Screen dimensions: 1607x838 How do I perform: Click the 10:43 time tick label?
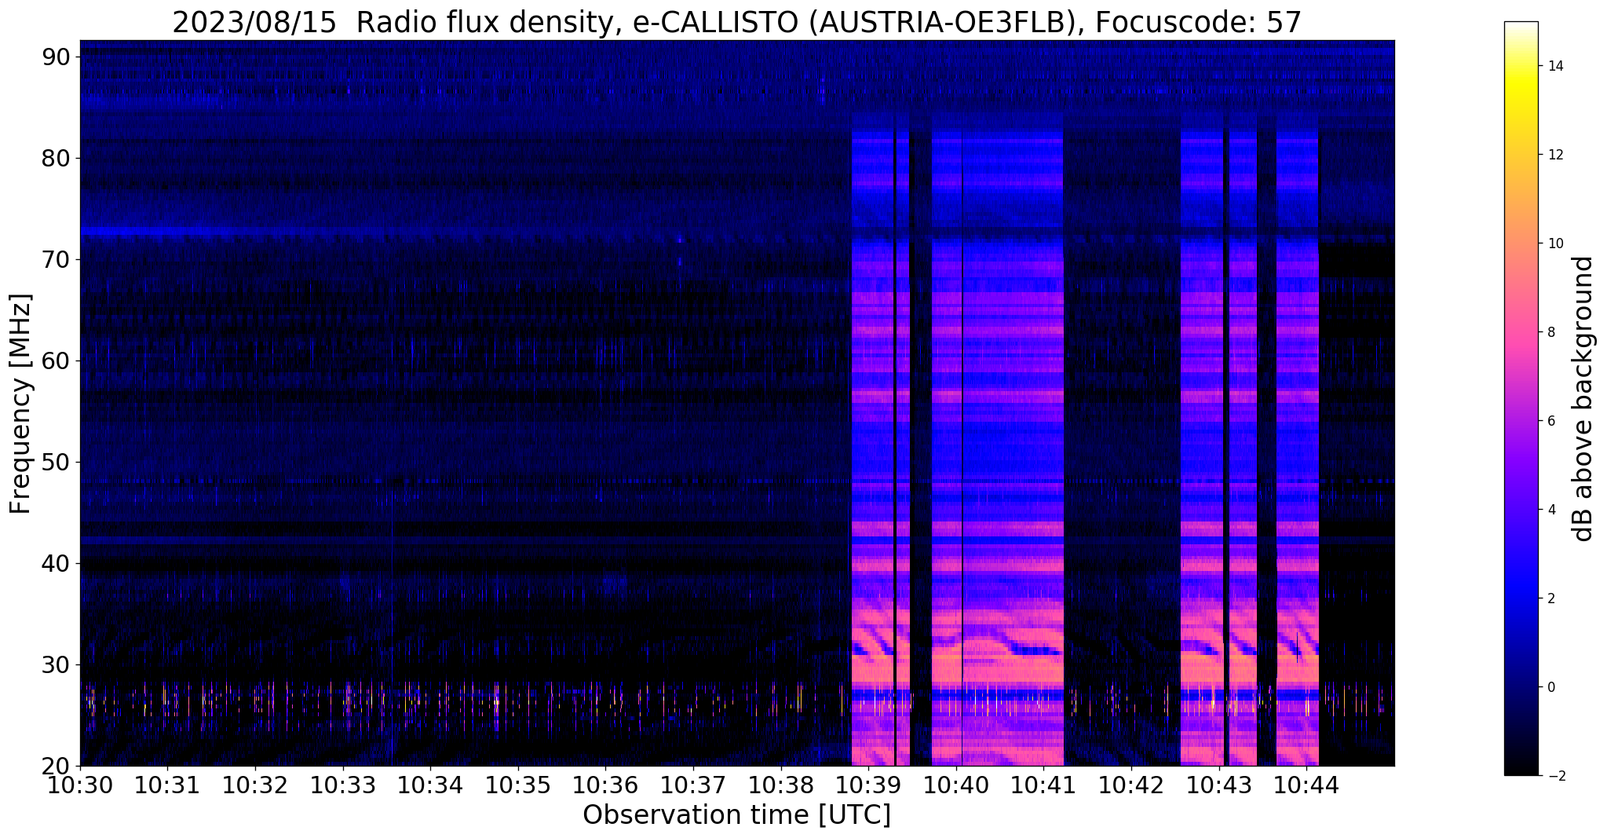point(1219,786)
